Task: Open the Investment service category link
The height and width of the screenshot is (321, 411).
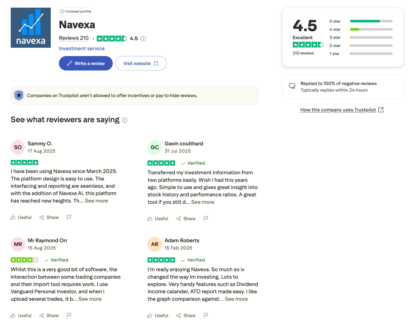Action: click(82, 48)
